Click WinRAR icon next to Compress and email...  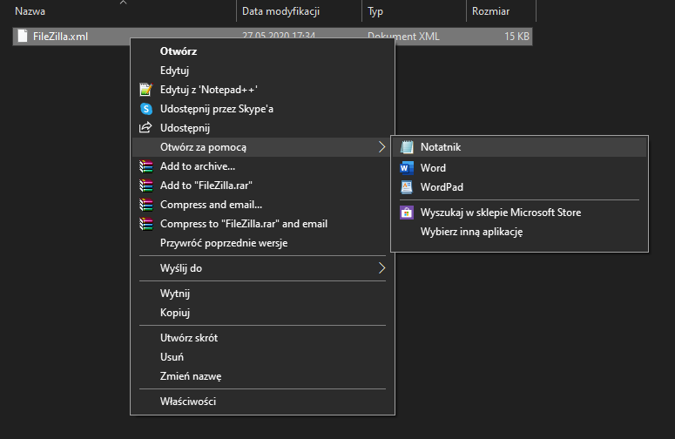[146, 205]
